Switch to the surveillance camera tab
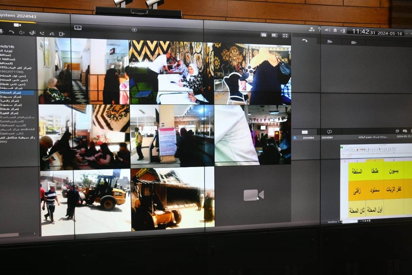This screenshot has height=275, width=412. point(330,42)
